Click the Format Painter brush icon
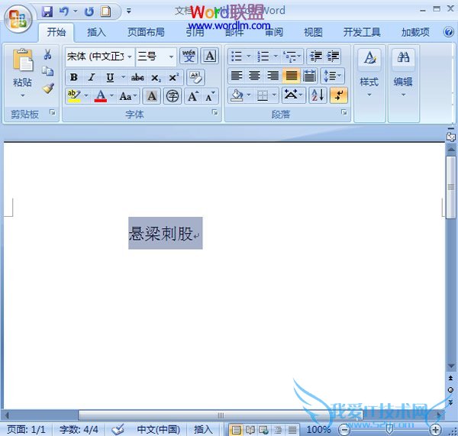The image size is (458, 436). pos(47,88)
